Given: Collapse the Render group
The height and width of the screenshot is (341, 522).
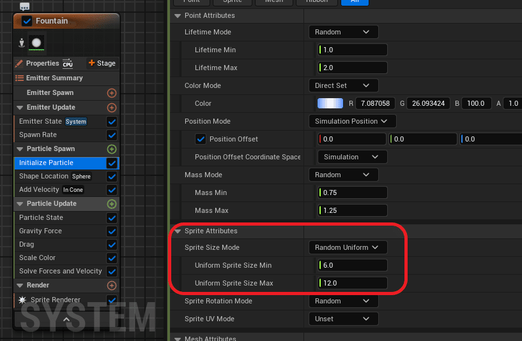Looking at the screenshot, I should [20, 285].
